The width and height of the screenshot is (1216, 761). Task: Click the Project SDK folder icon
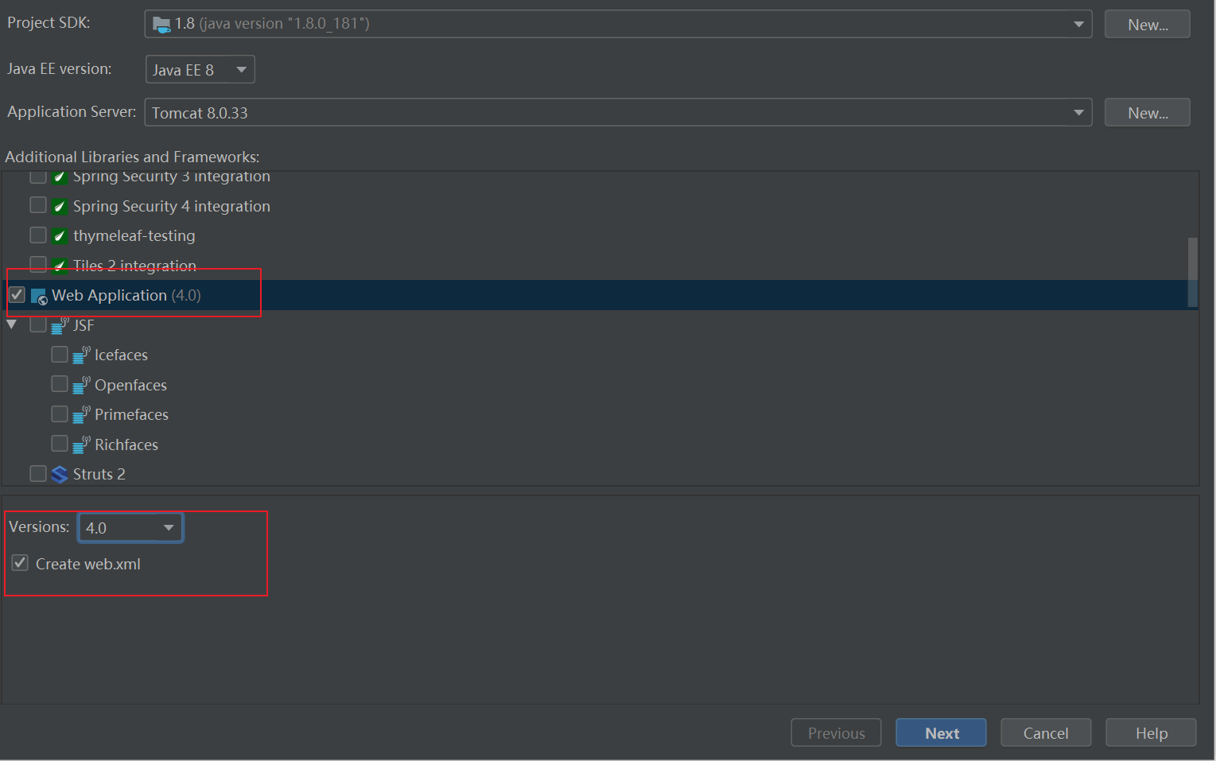(x=161, y=25)
